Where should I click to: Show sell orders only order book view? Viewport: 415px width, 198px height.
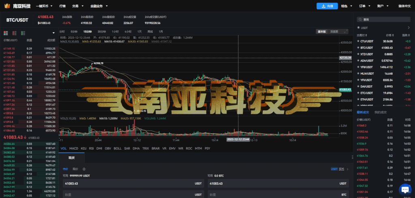tap(14, 33)
